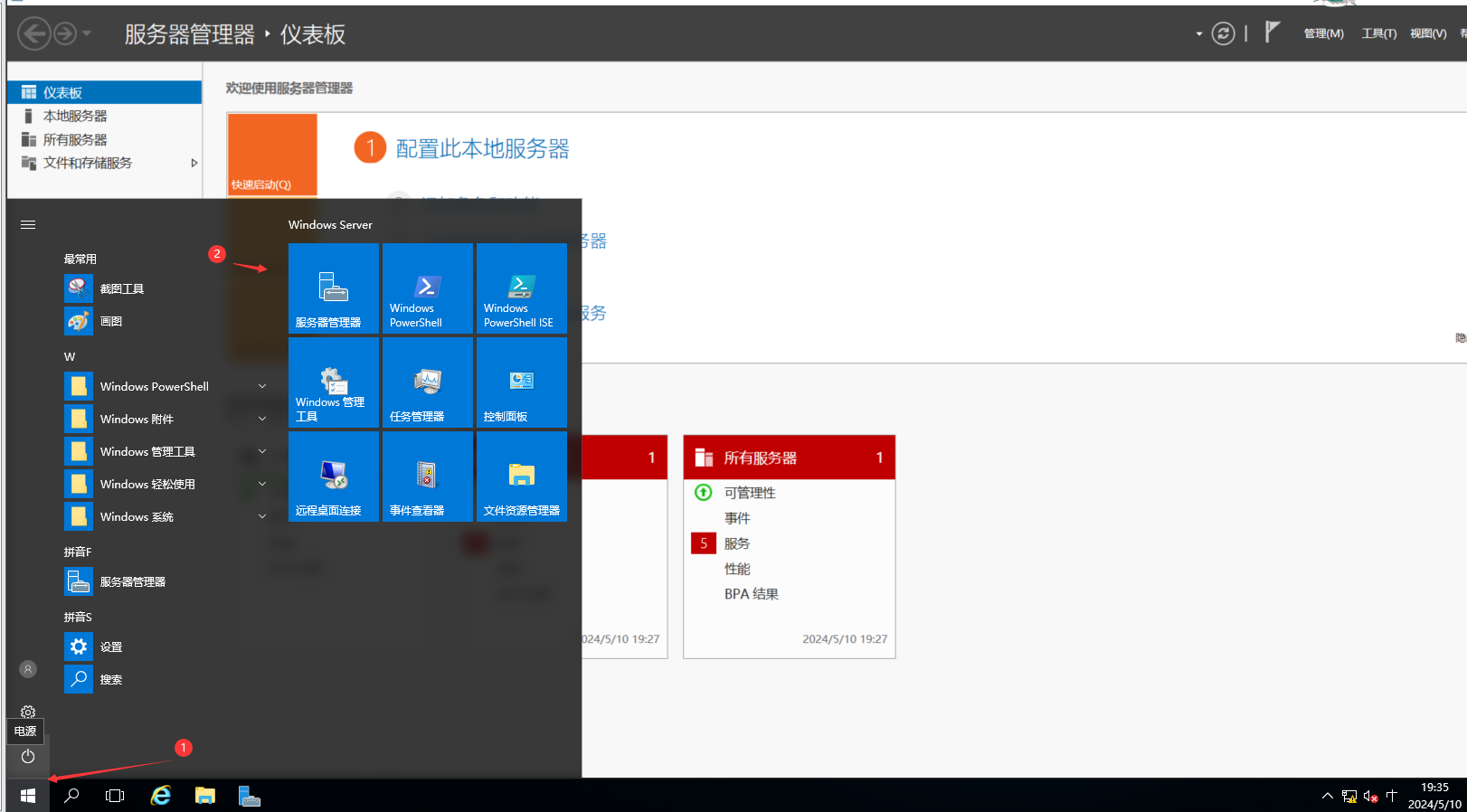
Task: Click input method indicator in tray
Action: click(x=1391, y=796)
